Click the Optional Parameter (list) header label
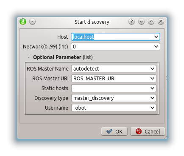 63,57
